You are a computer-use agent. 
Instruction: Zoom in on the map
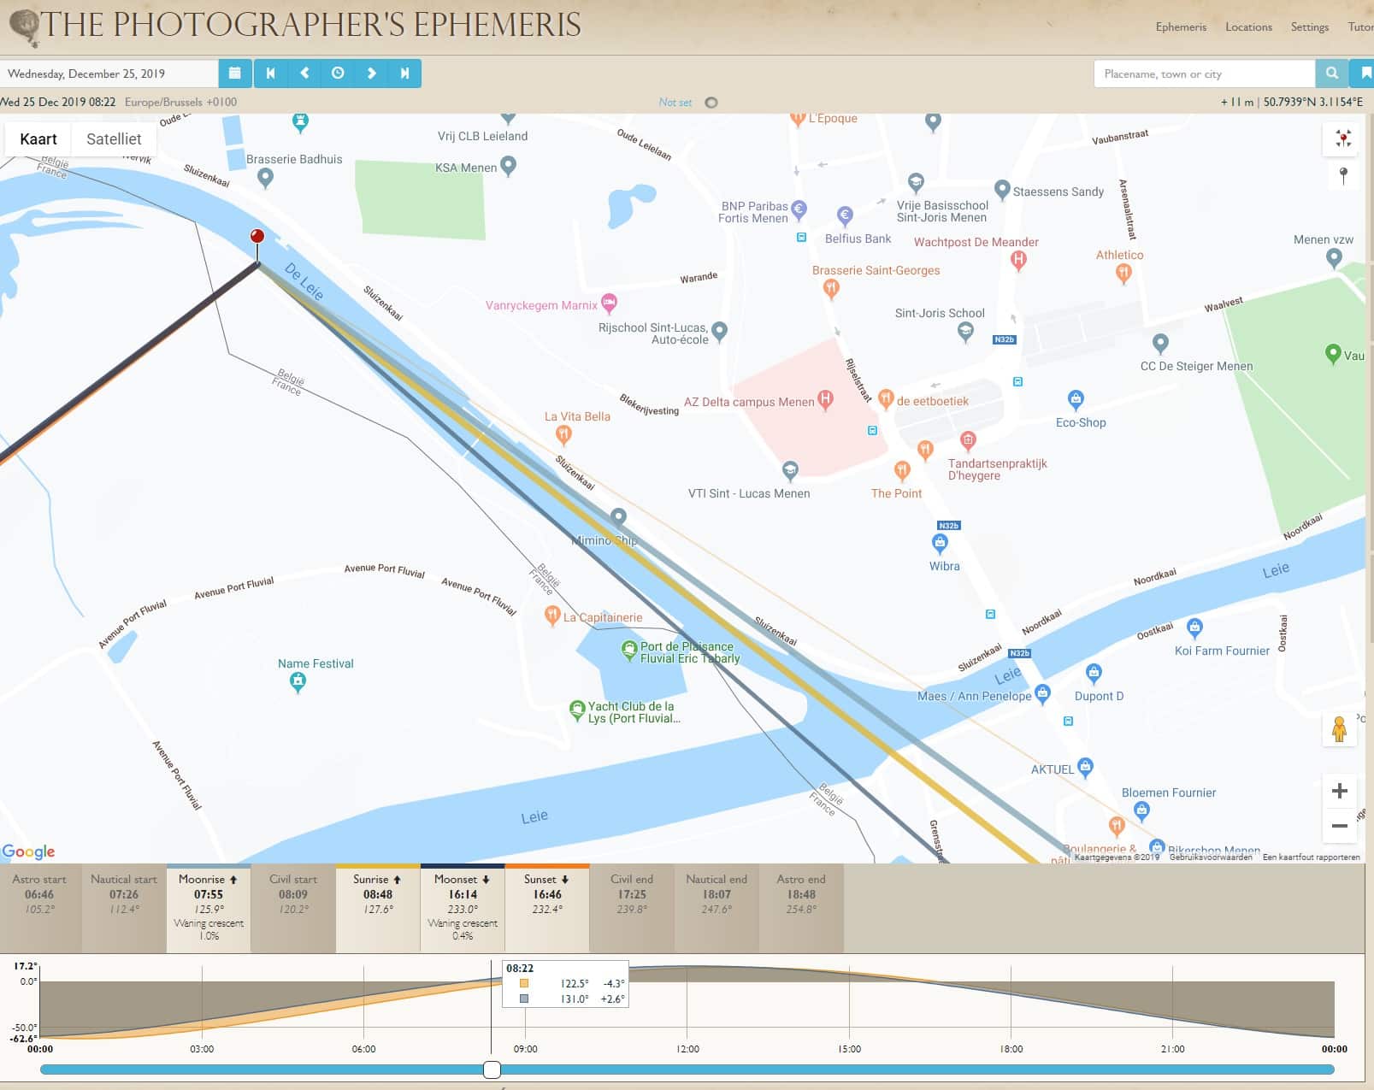pos(1340,791)
